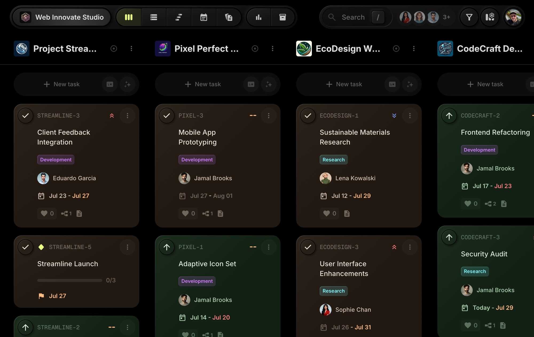Click the template card icon in EcoDesign
The width and height of the screenshot is (534, 337).
pyautogui.click(x=392, y=84)
